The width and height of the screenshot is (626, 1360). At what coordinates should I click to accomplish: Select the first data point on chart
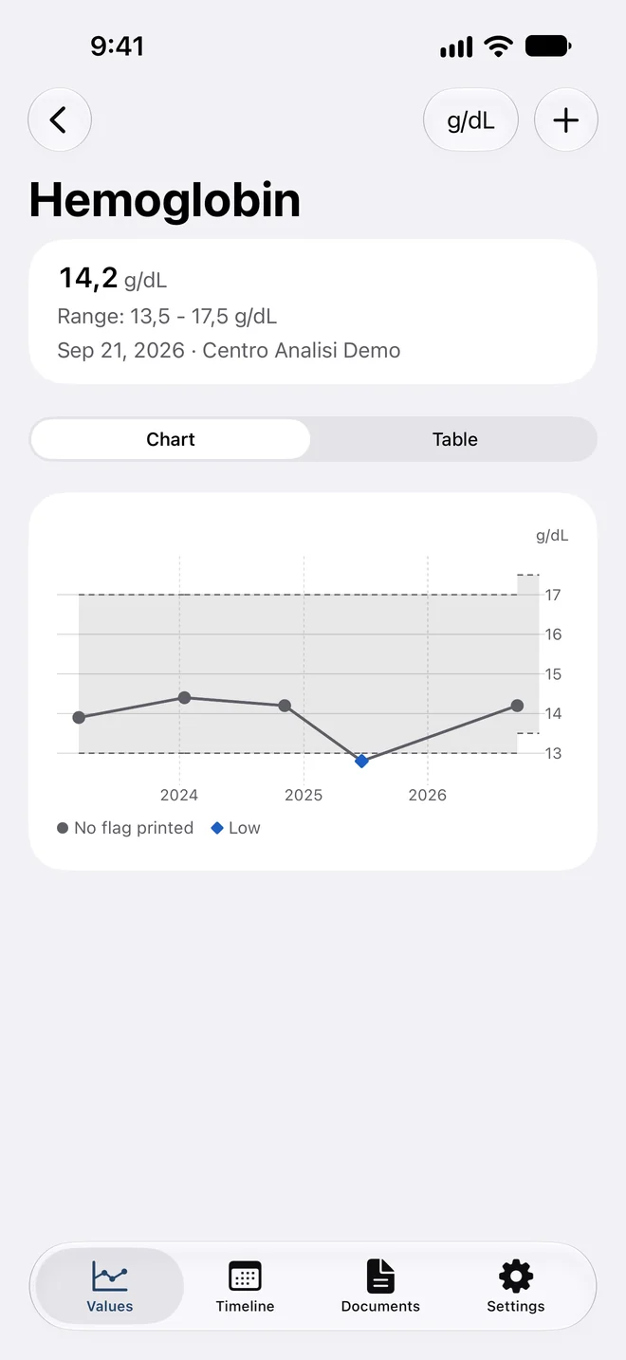79,717
